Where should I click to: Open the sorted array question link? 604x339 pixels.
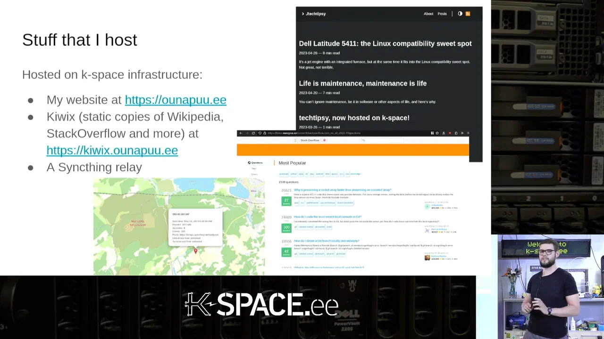coord(343,190)
